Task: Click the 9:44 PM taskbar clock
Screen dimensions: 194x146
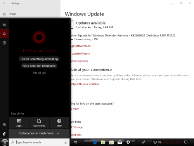Action: (175, 142)
